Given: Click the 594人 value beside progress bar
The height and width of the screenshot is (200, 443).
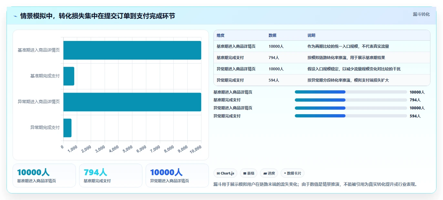Looking at the screenshot, I should [x=415, y=116].
